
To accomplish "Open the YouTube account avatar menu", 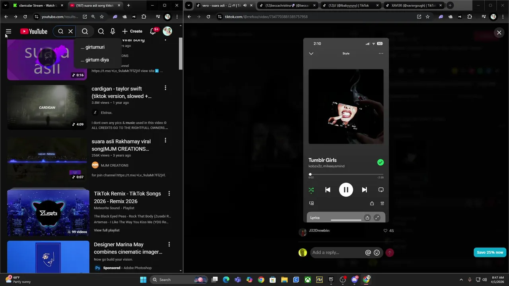I will (x=167, y=31).
